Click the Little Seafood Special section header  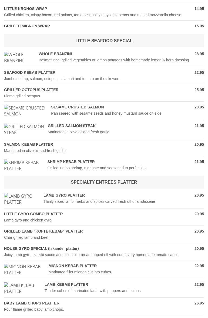pos(104,41)
